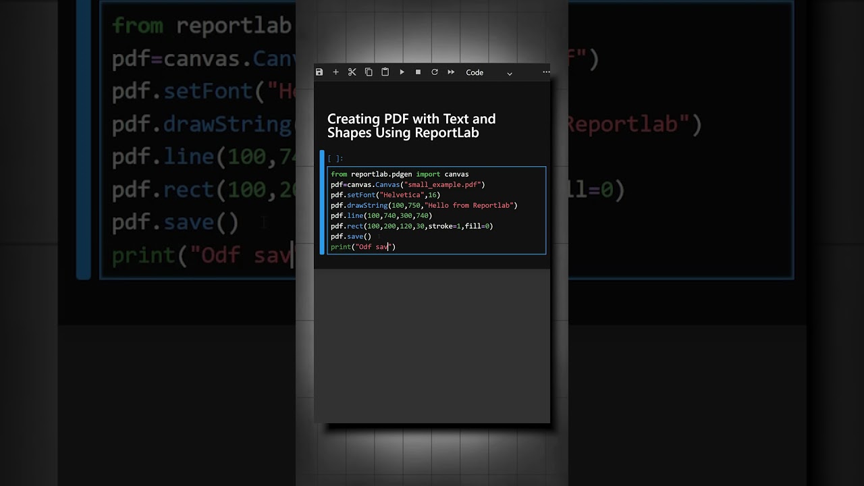
Task: Click the pdf.setFont Helvetica line
Action: tap(385, 195)
